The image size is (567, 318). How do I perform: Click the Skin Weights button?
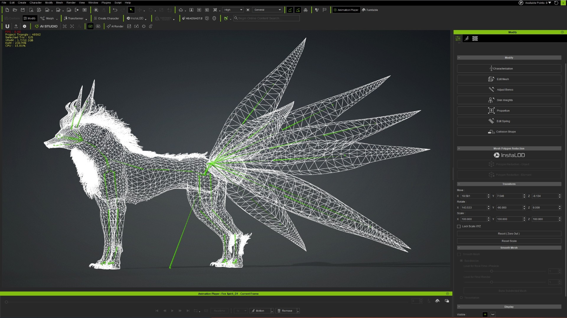(x=509, y=100)
